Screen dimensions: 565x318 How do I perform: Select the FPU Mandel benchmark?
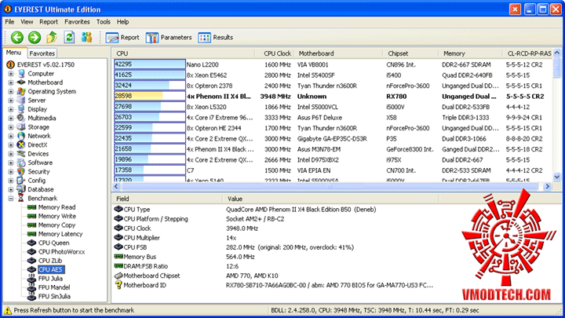point(54,287)
